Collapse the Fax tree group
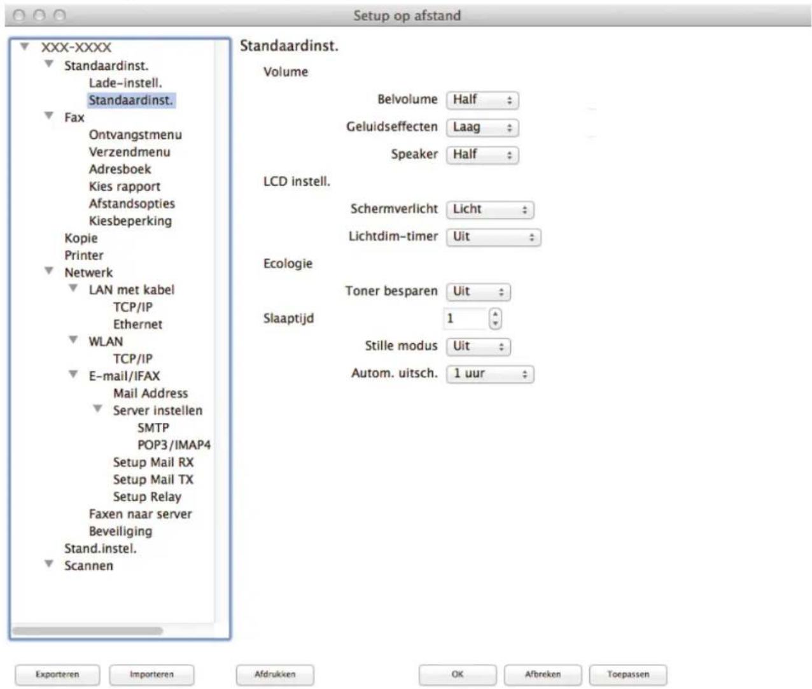 click(x=49, y=116)
